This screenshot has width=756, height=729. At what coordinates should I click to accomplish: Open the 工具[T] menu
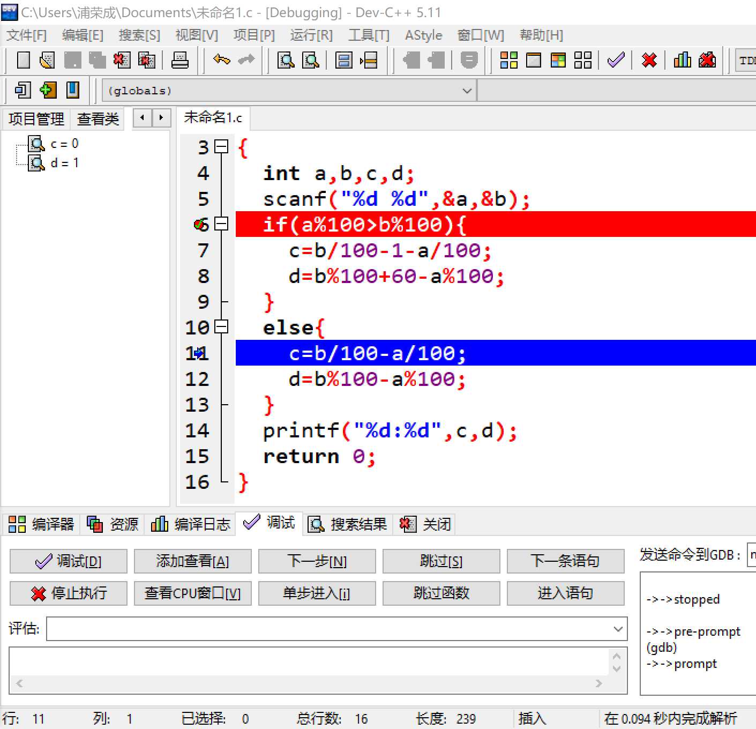click(369, 35)
